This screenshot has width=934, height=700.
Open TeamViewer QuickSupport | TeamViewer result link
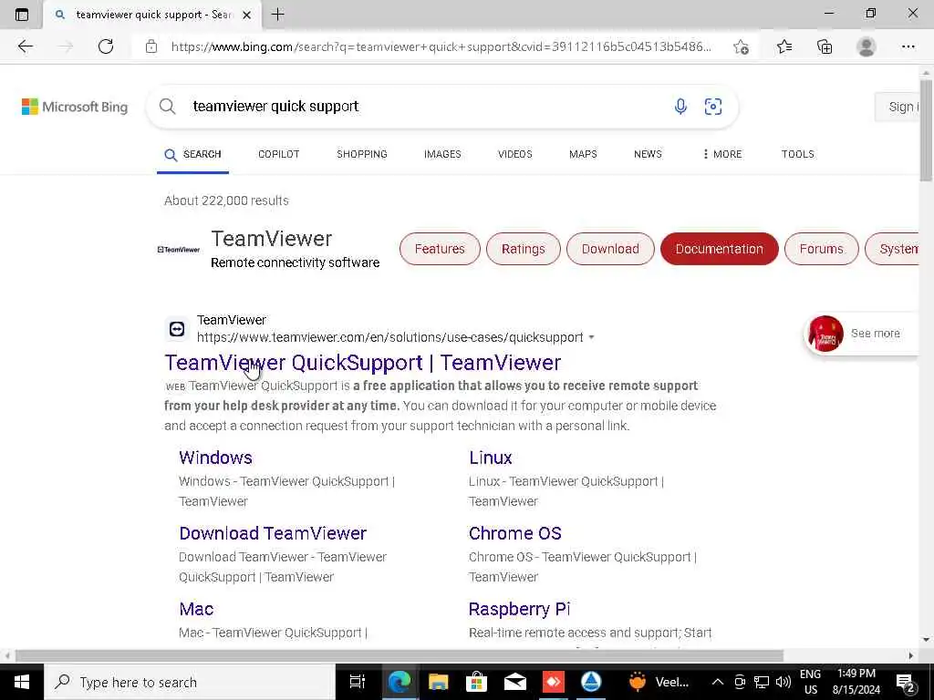tap(363, 363)
